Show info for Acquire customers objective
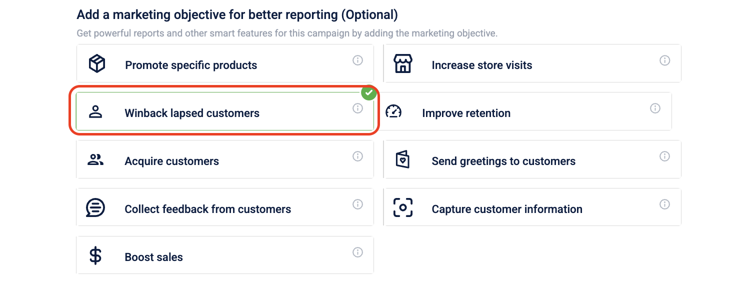756x288 pixels. tap(357, 156)
